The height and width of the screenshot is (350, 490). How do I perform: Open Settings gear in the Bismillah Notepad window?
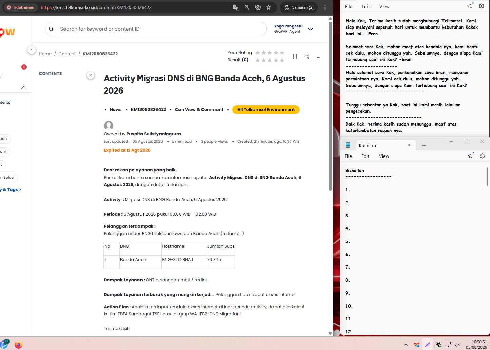pos(482,156)
